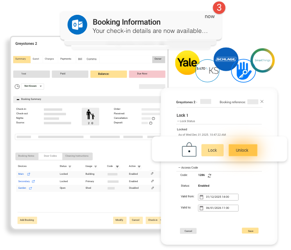Click the blue hand-and-key logo
The image size is (291, 250).
coord(243,71)
